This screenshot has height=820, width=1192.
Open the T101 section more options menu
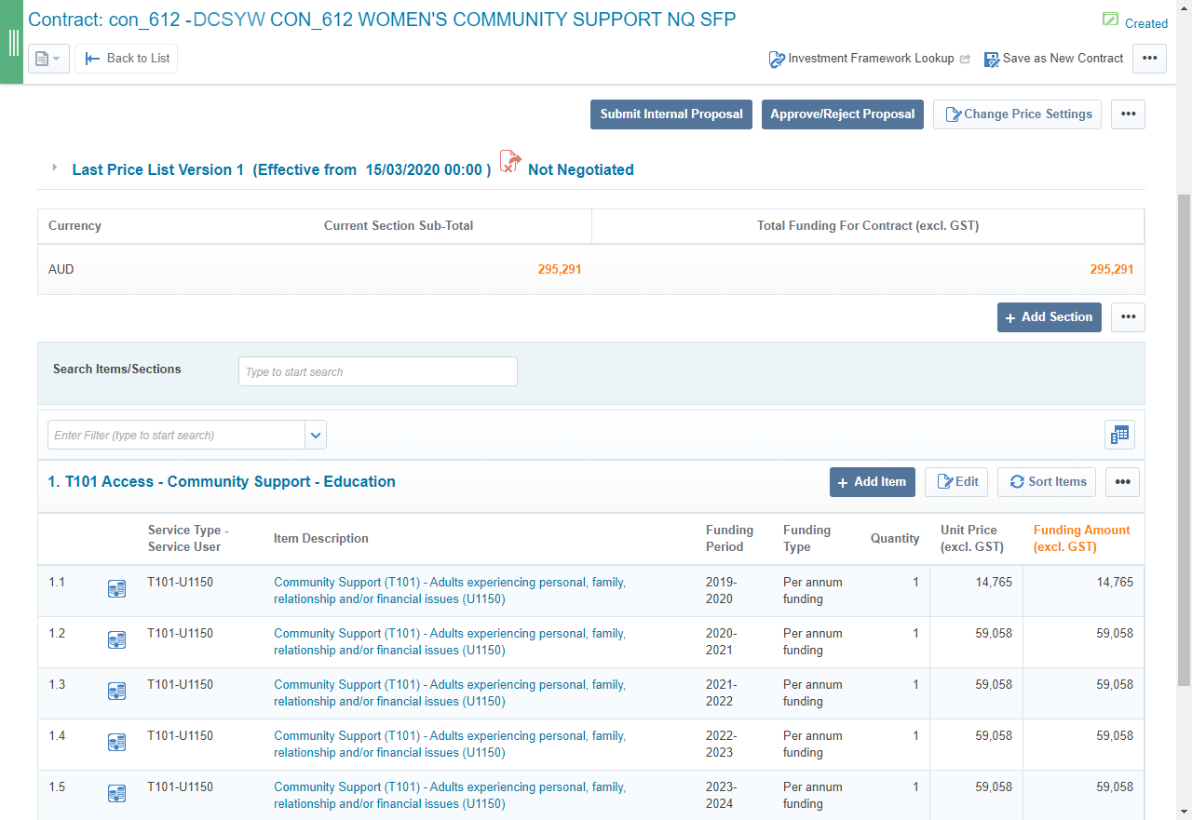pyautogui.click(x=1122, y=482)
